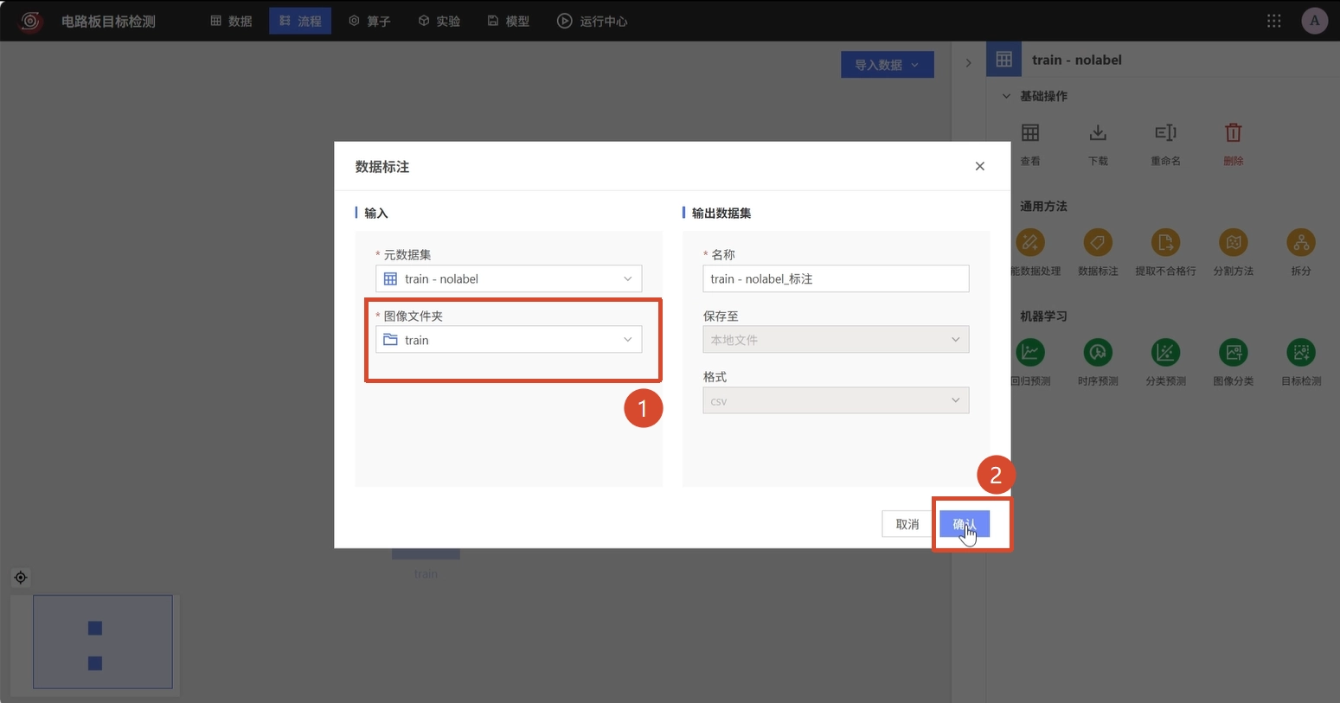Image resolution: width=1340 pixels, height=703 pixels.
Task: Click the 通用方法 section heading
Action: (x=1043, y=206)
